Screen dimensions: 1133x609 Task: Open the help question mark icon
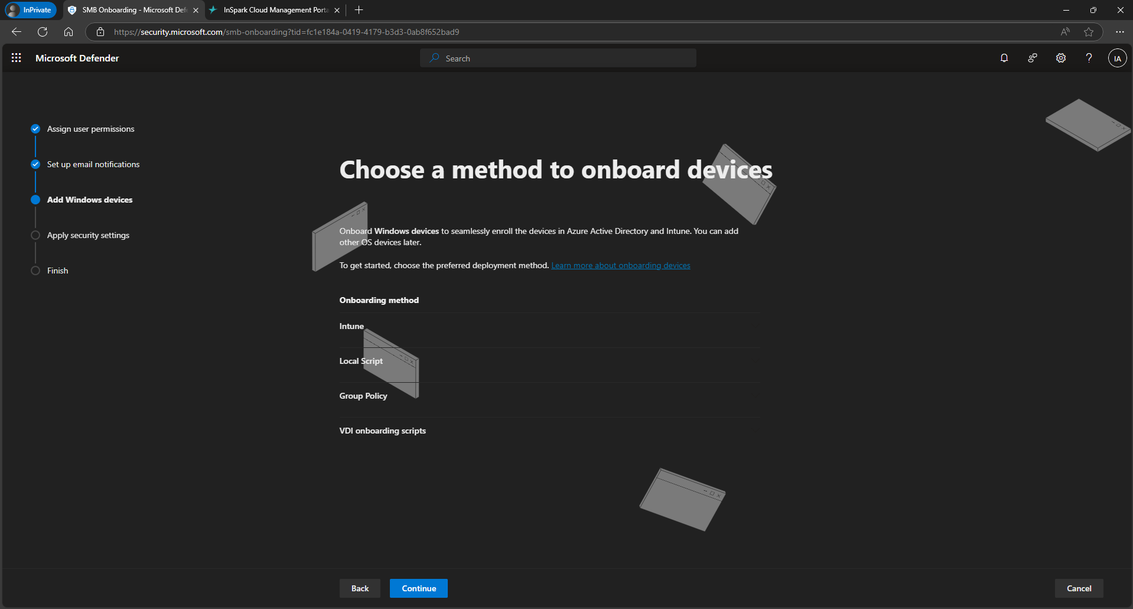tap(1089, 58)
